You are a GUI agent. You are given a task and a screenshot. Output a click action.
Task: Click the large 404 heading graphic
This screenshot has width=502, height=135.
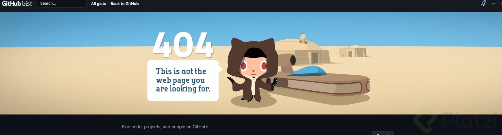(x=183, y=44)
